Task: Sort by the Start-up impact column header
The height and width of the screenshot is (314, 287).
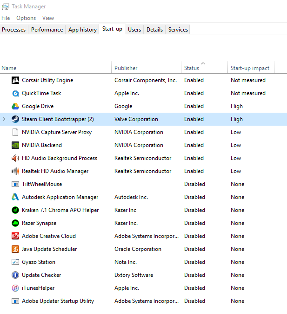Action: tap(251, 68)
